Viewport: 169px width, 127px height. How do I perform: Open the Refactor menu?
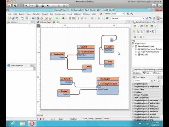[36, 14]
